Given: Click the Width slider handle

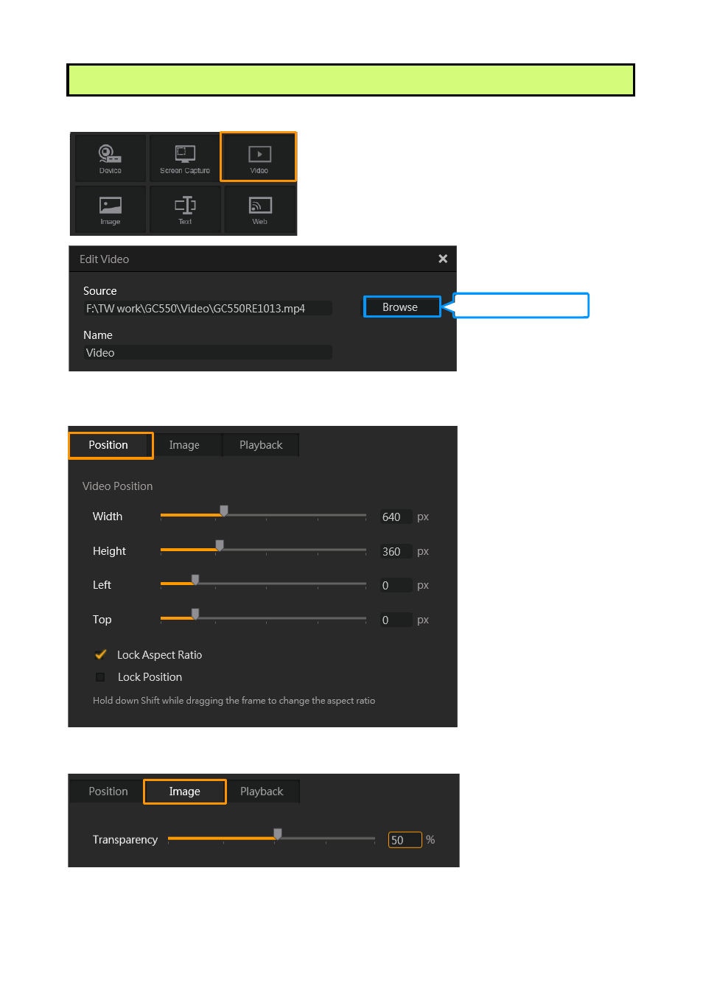Looking at the screenshot, I should 224,511.
